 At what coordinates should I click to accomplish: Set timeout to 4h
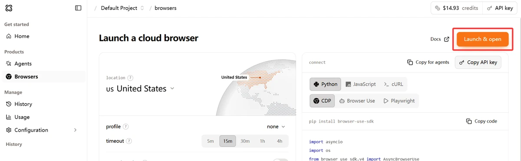click(279, 141)
